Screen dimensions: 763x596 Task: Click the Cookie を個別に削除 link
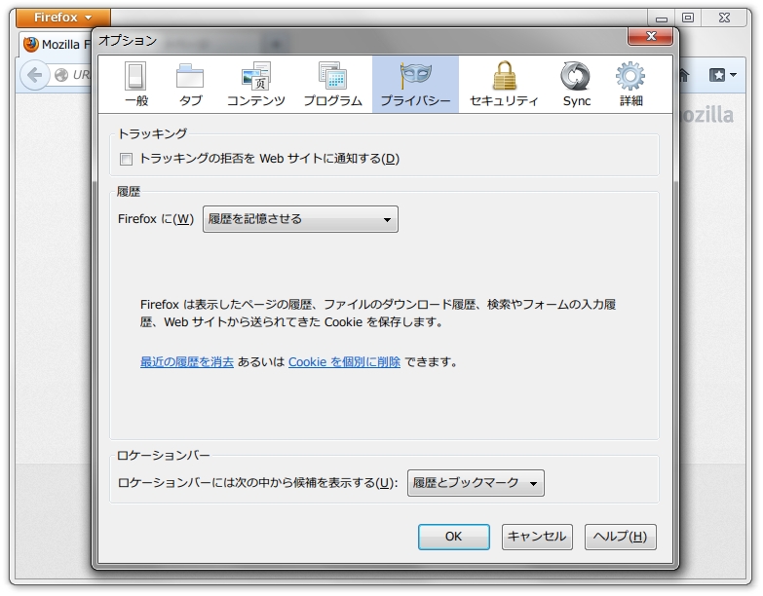point(345,362)
